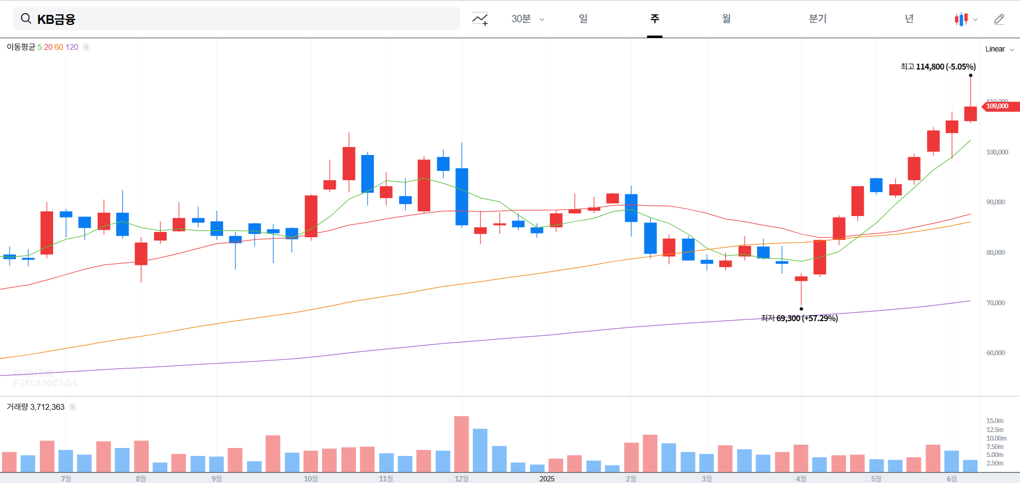Click the MA 5 colored label
The width and height of the screenshot is (1020, 483).
(40, 47)
